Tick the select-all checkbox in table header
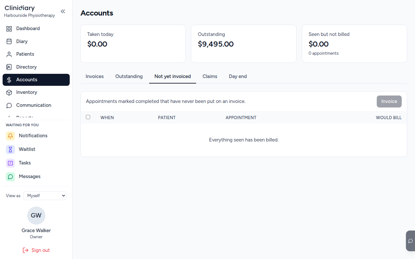 pos(88,117)
